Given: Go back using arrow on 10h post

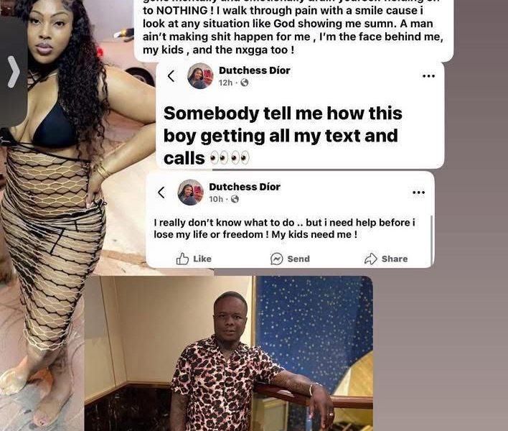Looking at the screenshot, I should click(161, 193).
